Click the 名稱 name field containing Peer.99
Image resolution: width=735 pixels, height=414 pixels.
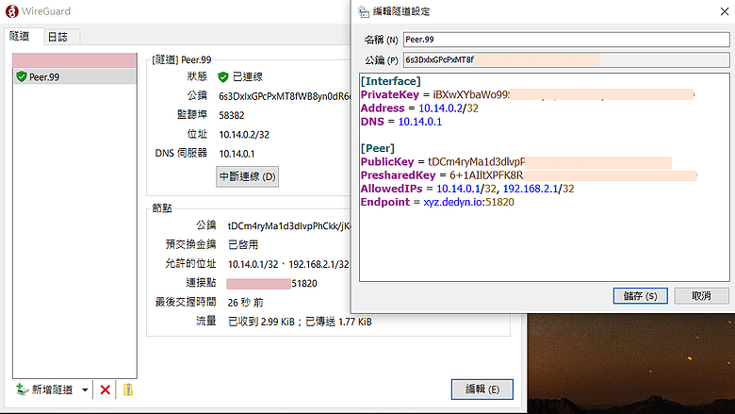(x=566, y=40)
